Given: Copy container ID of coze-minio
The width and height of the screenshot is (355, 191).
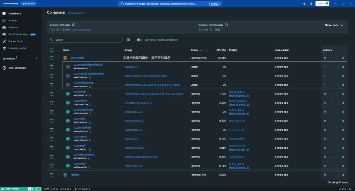Looking at the screenshot, I should click(x=90, y=95).
